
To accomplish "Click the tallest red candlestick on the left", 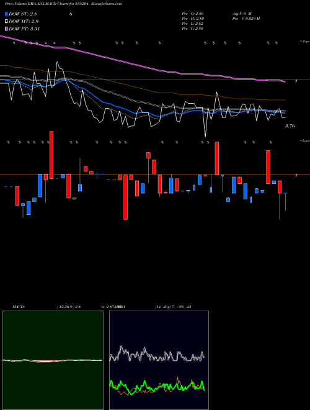I will [x=51, y=155].
